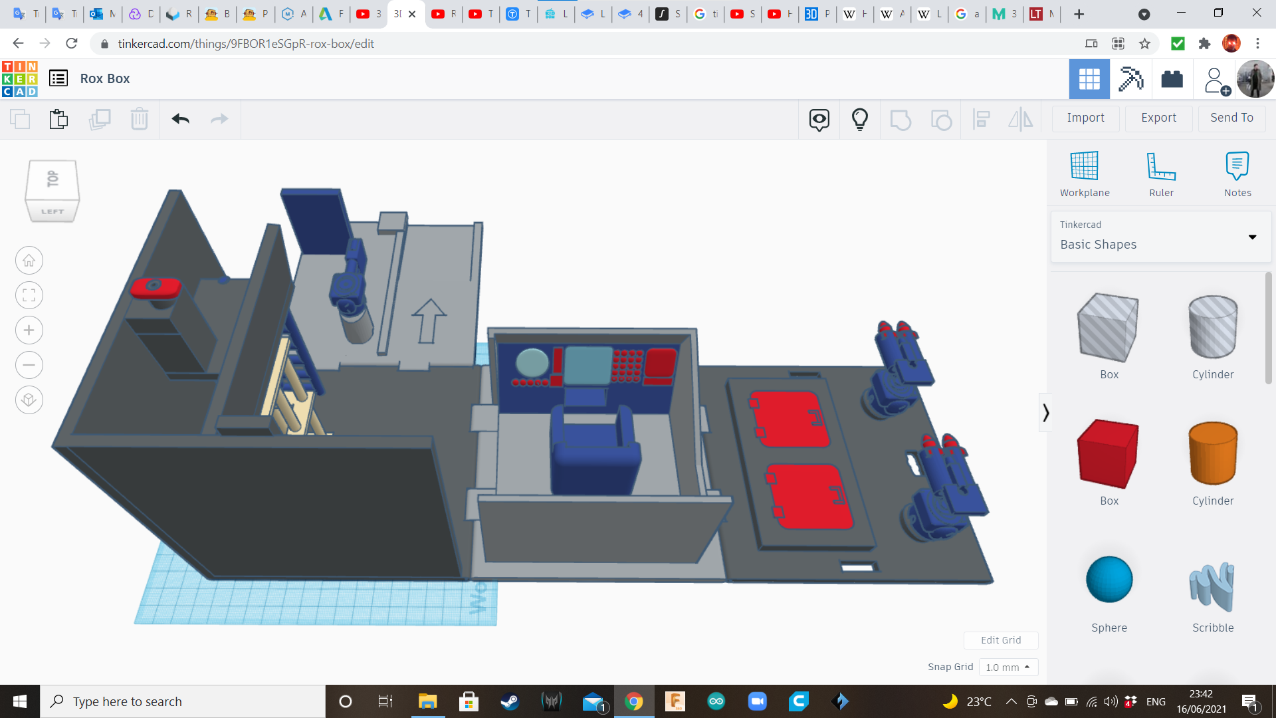Click the Import button
Image resolution: width=1276 pixels, height=718 pixels.
tap(1085, 118)
